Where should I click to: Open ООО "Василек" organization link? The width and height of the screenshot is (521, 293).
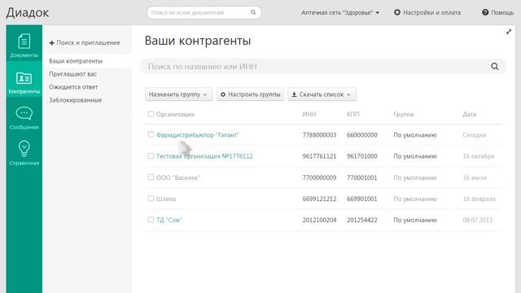point(177,177)
